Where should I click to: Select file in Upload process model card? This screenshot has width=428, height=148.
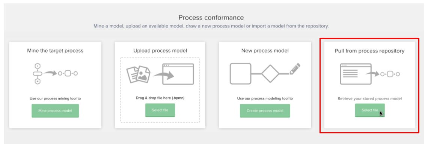click(x=160, y=110)
